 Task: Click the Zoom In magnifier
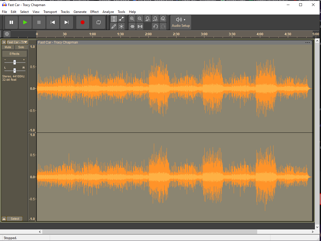coord(132,19)
